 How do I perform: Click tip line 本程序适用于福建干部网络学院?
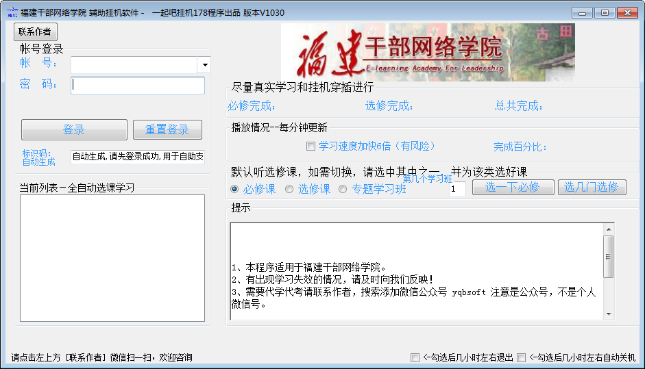coord(309,268)
